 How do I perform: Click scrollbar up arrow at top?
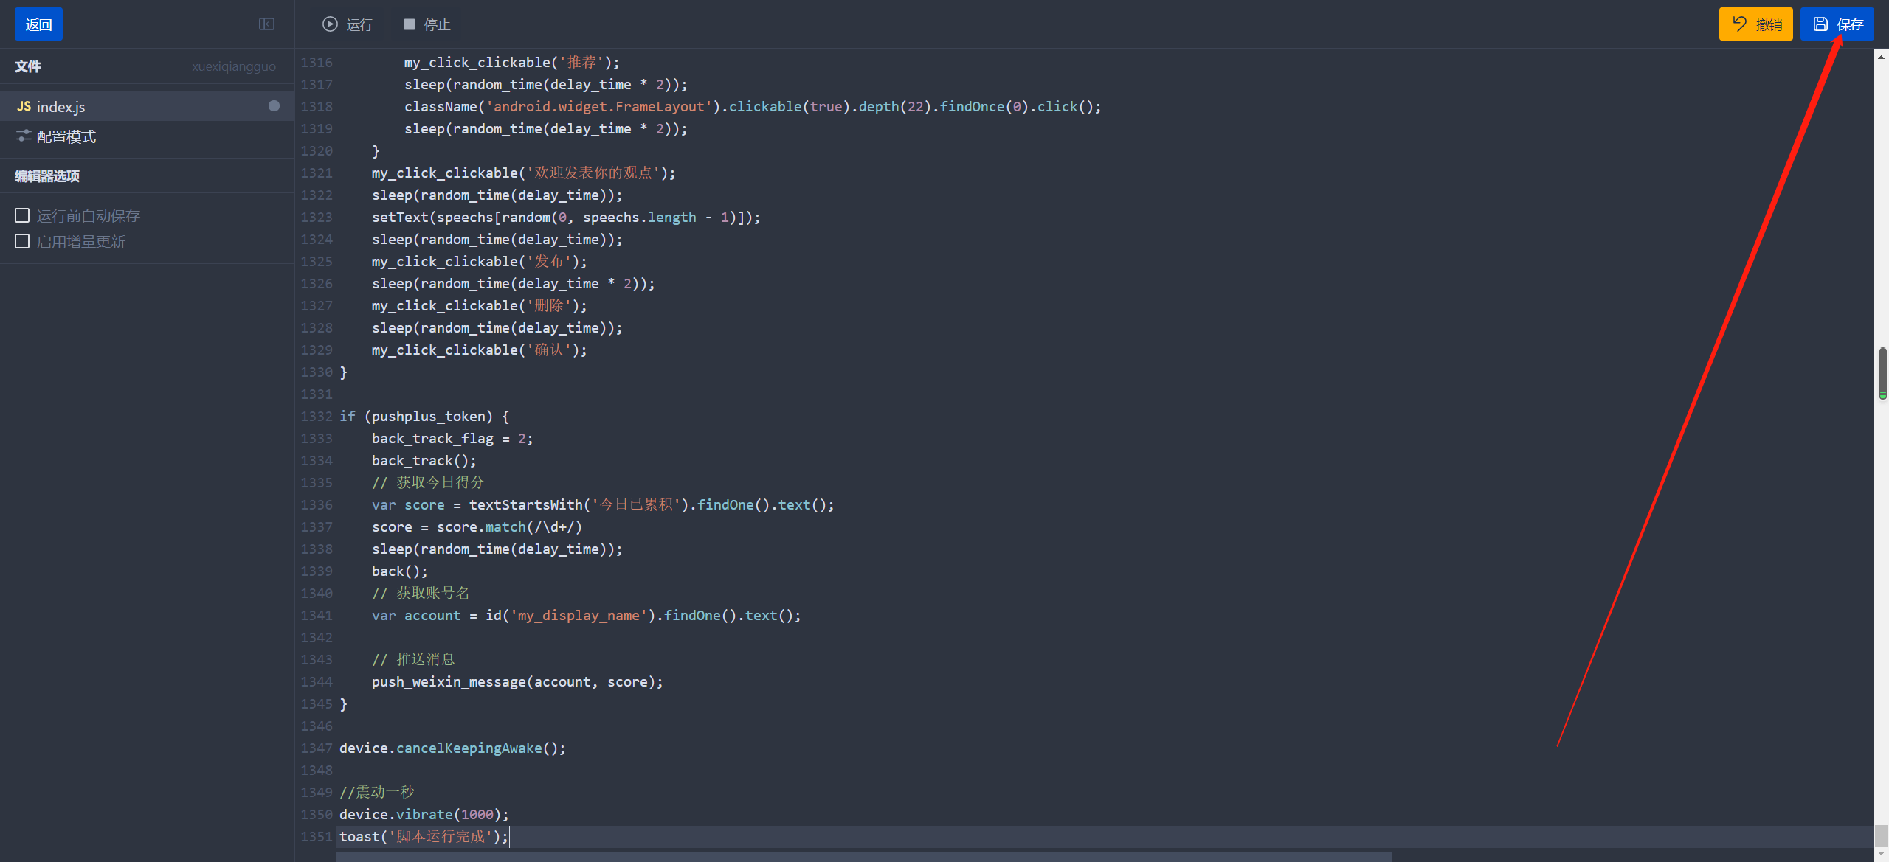(1882, 56)
